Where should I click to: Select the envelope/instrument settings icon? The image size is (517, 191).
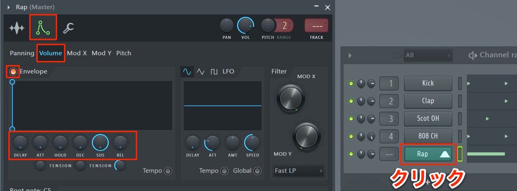[x=43, y=27]
